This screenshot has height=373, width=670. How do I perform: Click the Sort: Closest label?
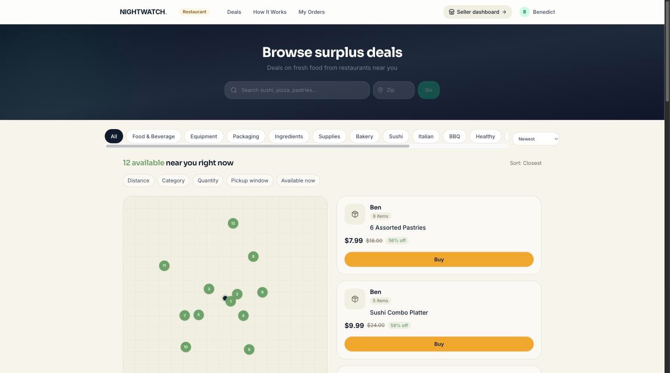coord(526,163)
